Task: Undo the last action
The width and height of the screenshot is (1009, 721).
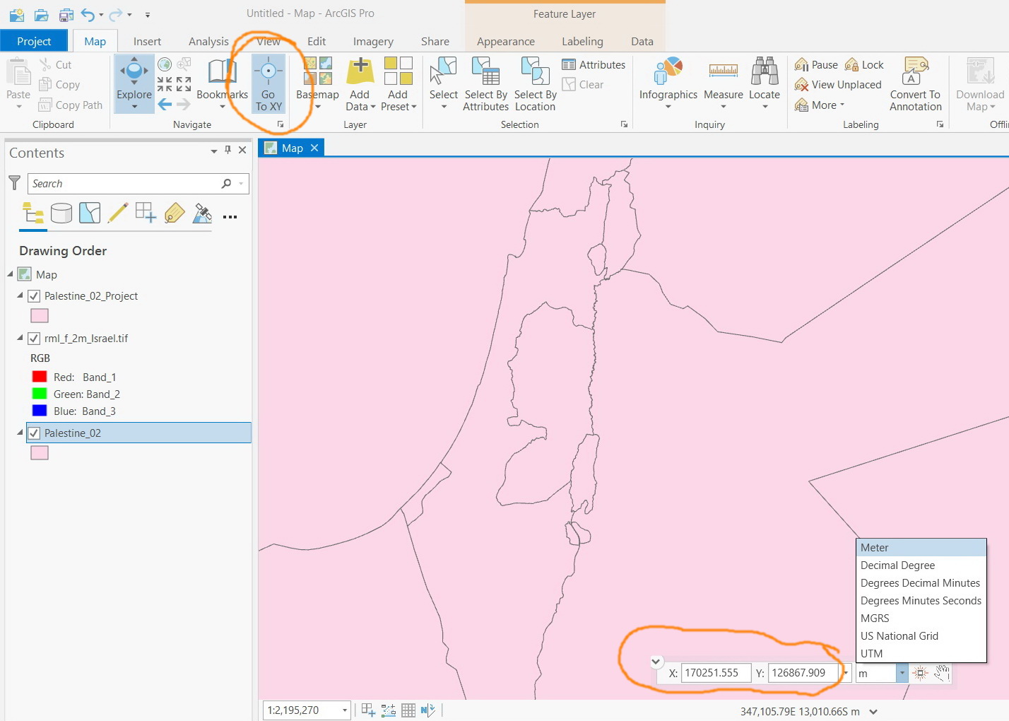Action: (88, 14)
